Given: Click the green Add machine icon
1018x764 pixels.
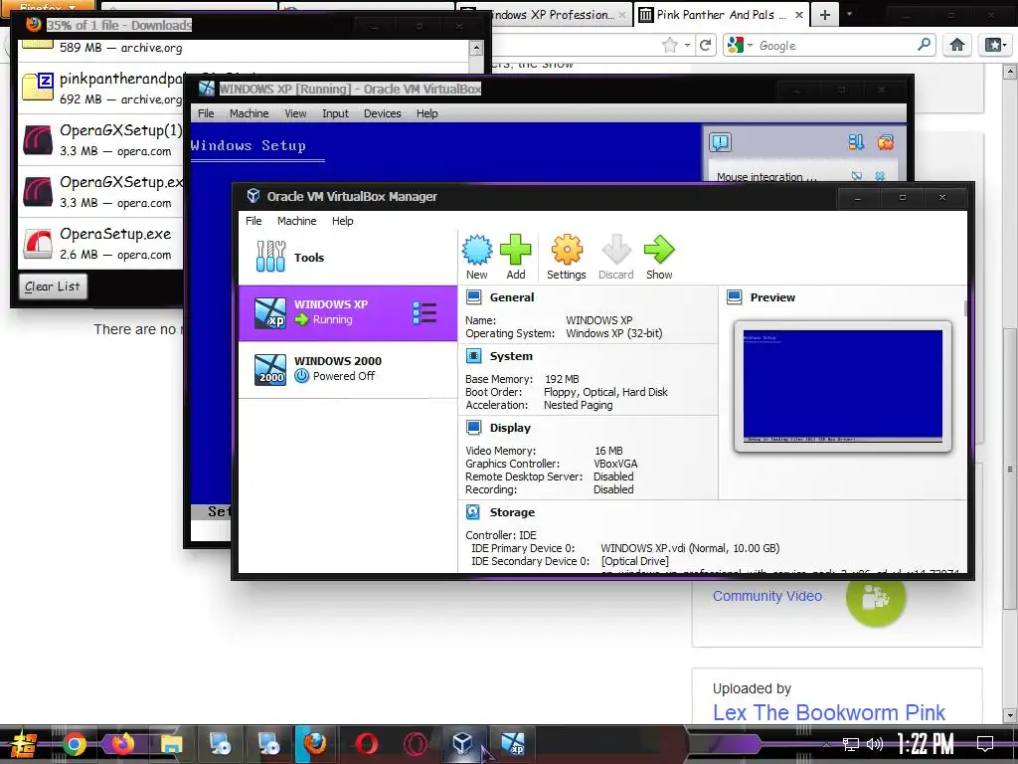Looking at the screenshot, I should point(516,250).
